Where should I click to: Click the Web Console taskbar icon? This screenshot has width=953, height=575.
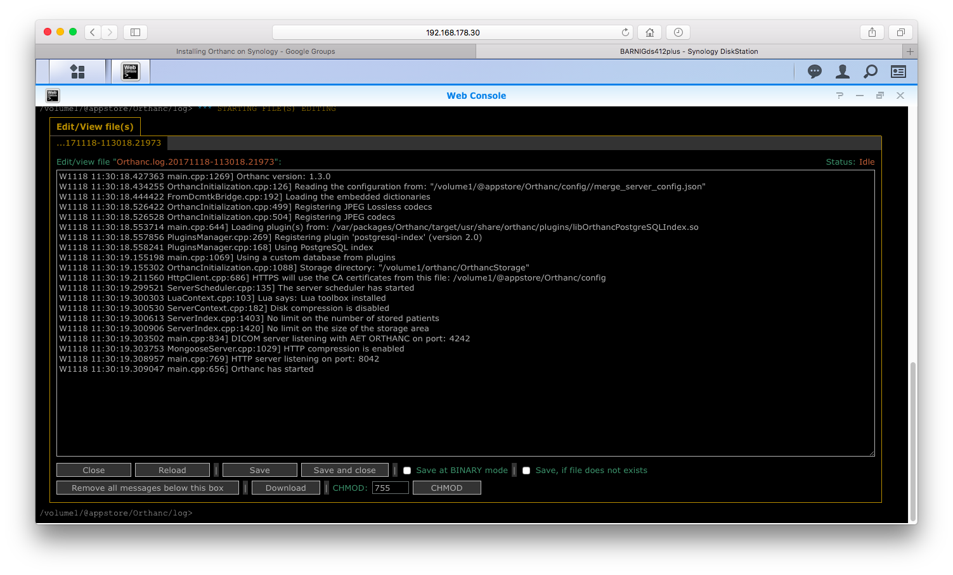tap(131, 72)
